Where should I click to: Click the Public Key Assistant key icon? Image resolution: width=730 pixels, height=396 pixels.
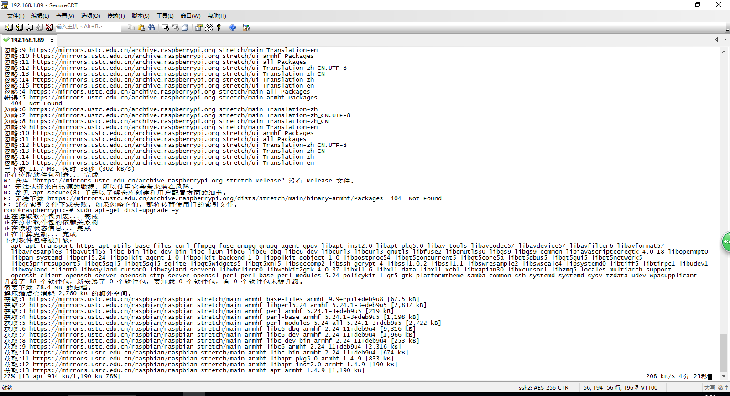[219, 27]
